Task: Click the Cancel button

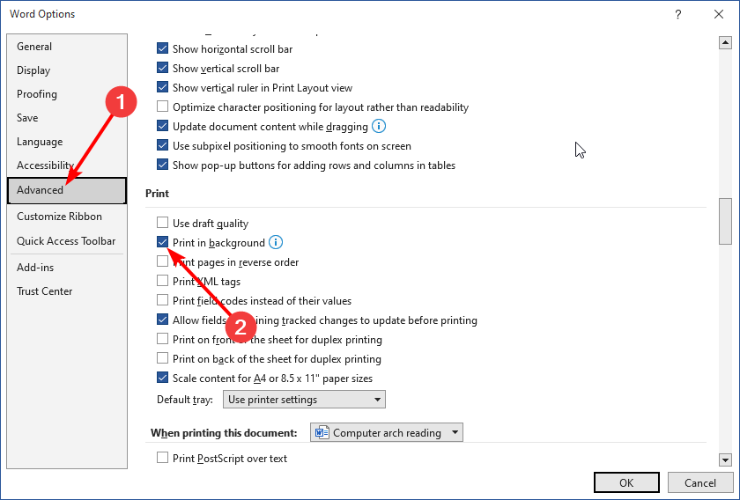Action: [699, 482]
